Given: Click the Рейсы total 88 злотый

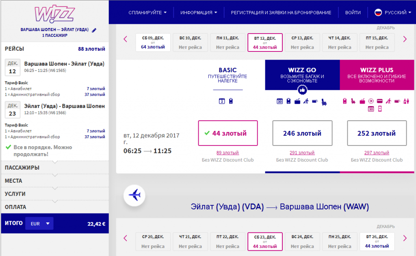Looking at the screenshot, I should (91, 49).
